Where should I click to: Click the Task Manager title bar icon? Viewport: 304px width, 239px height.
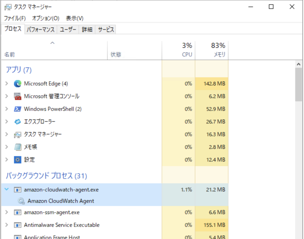coord(8,7)
